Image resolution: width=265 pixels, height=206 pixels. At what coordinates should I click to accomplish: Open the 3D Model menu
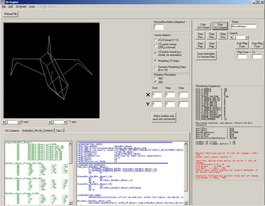21,7
